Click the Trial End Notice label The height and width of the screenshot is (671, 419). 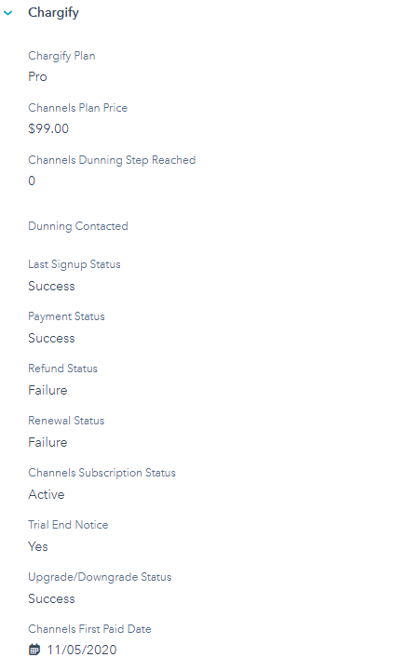pos(68,525)
